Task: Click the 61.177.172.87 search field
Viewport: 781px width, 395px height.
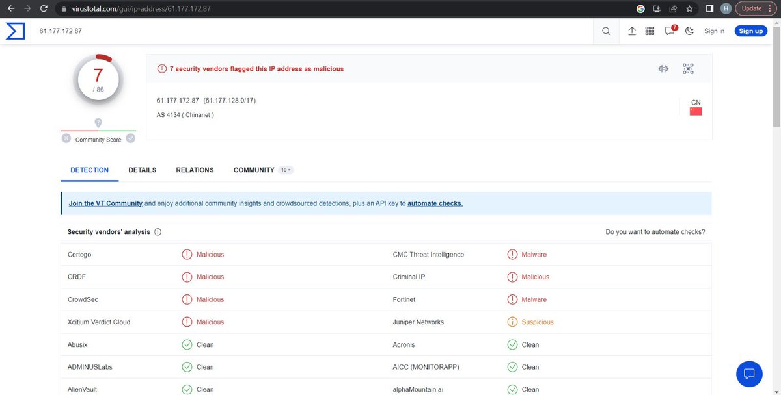Action: [312, 31]
